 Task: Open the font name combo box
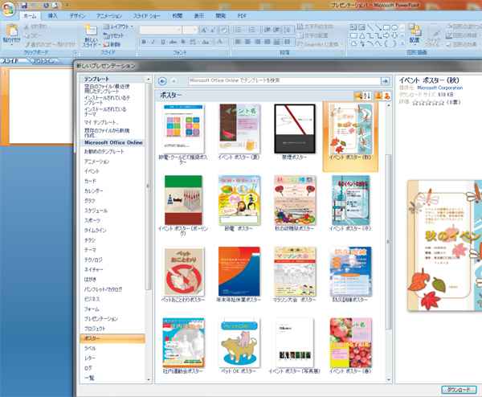pos(161,30)
